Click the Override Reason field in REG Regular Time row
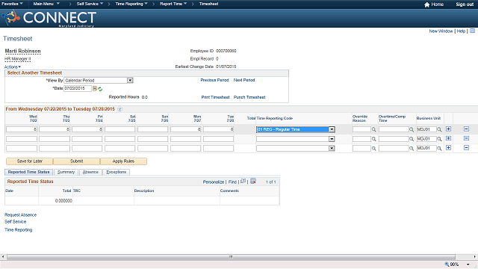The height and width of the screenshot is (269, 478). tap(361, 129)
